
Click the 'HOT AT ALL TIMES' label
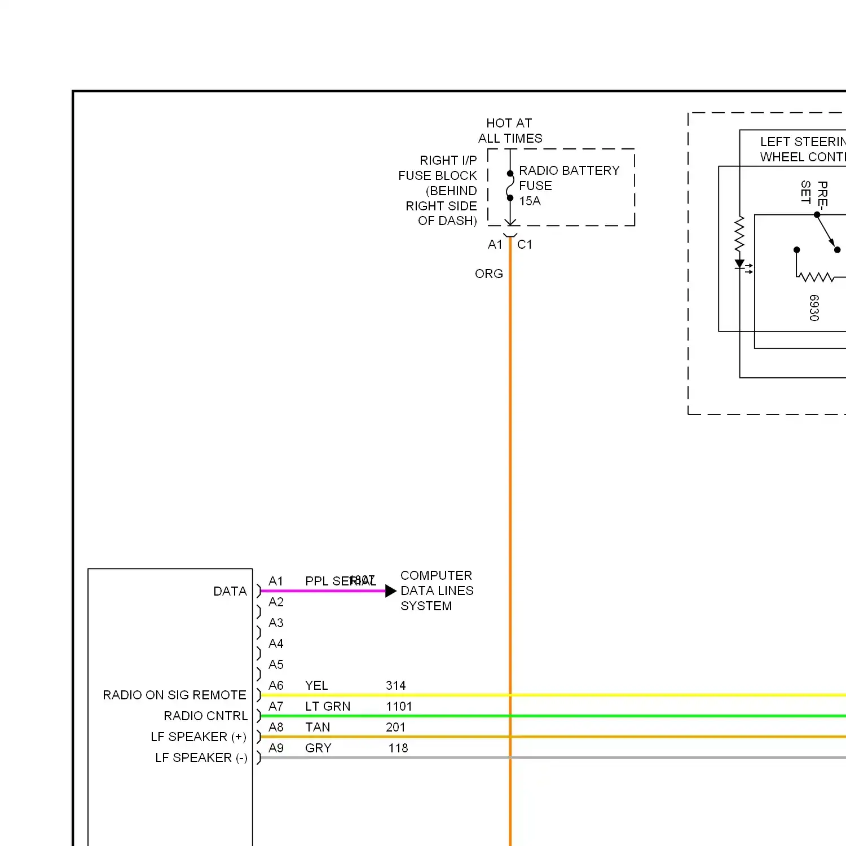click(510, 131)
